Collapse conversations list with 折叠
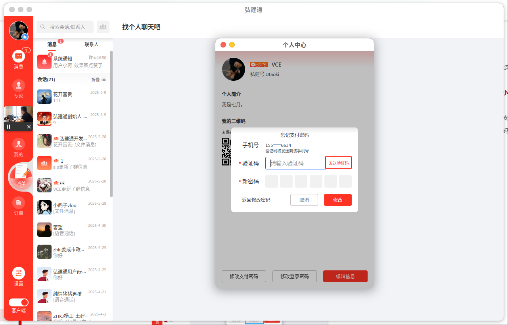This screenshot has height=325, width=508. [x=99, y=80]
